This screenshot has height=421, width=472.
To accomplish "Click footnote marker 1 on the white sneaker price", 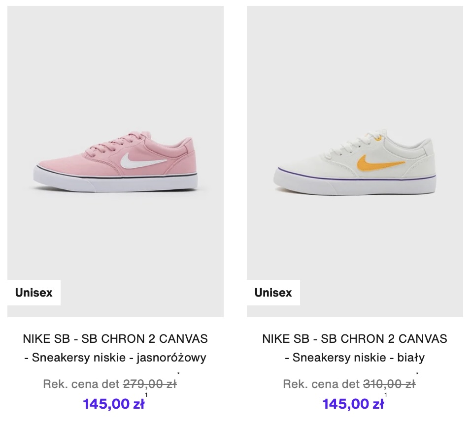I will click(386, 395).
